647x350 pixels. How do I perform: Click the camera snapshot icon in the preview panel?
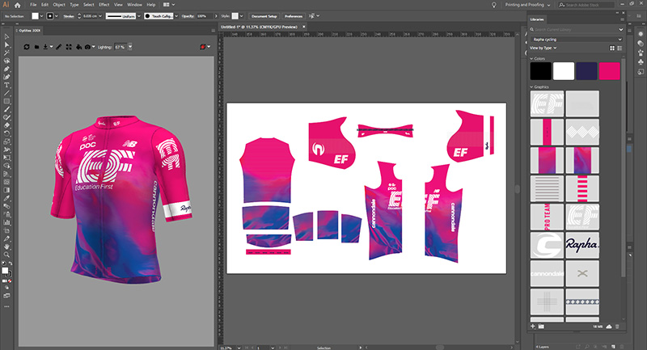click(87, 47)
